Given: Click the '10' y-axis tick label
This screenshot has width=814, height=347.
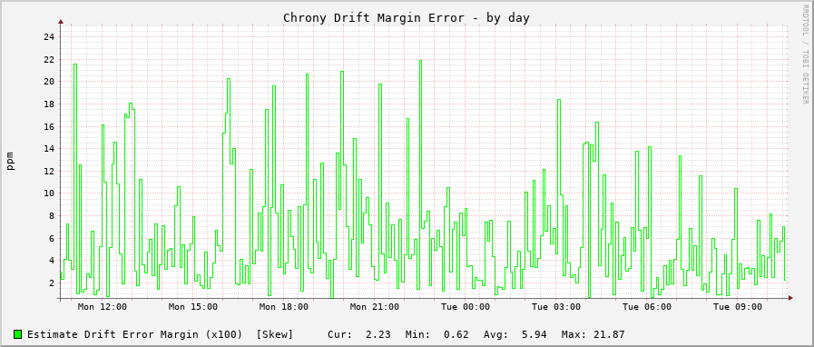Looking at the screenshot, I should tap(49, 193).
